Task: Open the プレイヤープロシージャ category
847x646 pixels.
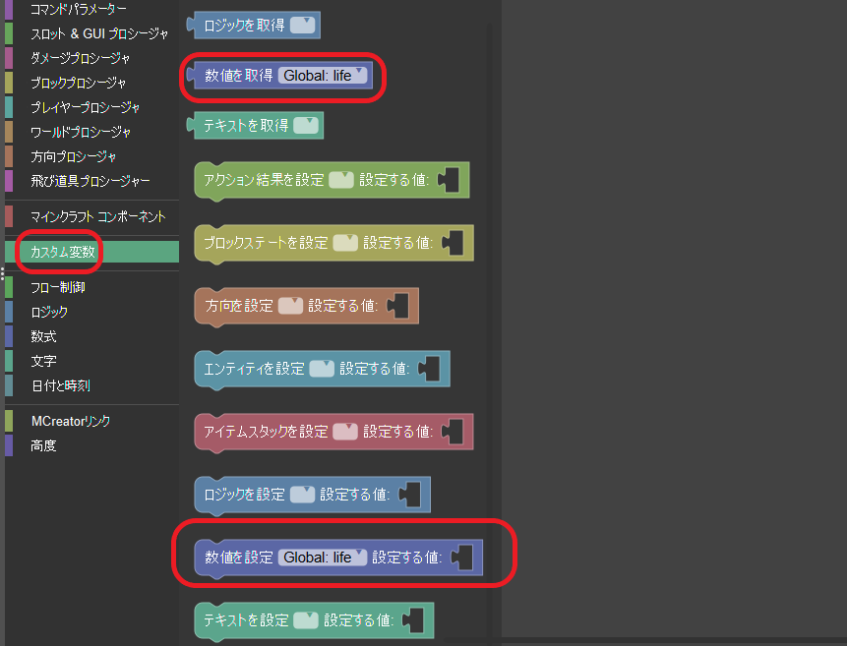Action: (x=85, y=107)
